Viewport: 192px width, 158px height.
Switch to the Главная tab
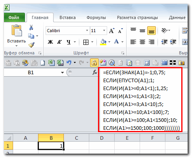pos(40,17)
